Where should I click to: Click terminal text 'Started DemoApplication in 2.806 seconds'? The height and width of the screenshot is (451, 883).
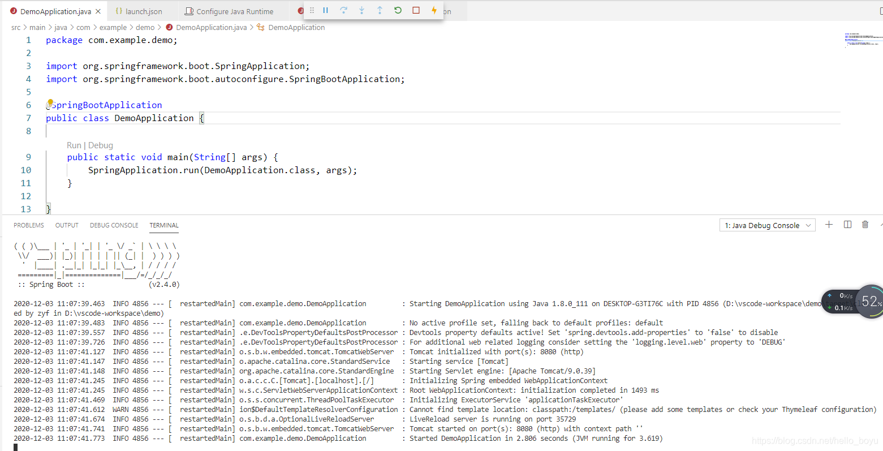(489, 439)
